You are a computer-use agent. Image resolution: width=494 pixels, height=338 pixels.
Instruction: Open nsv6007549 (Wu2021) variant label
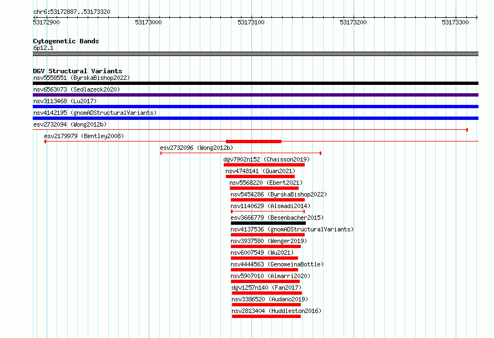click(x=262, y=253)
